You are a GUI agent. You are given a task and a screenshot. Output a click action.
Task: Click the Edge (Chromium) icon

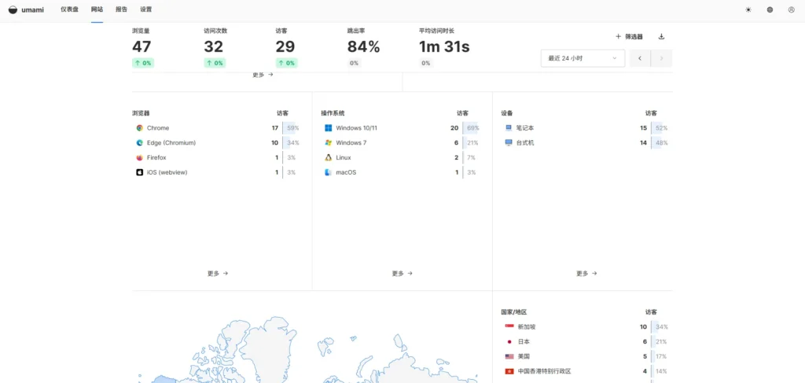tap(139, 142)
